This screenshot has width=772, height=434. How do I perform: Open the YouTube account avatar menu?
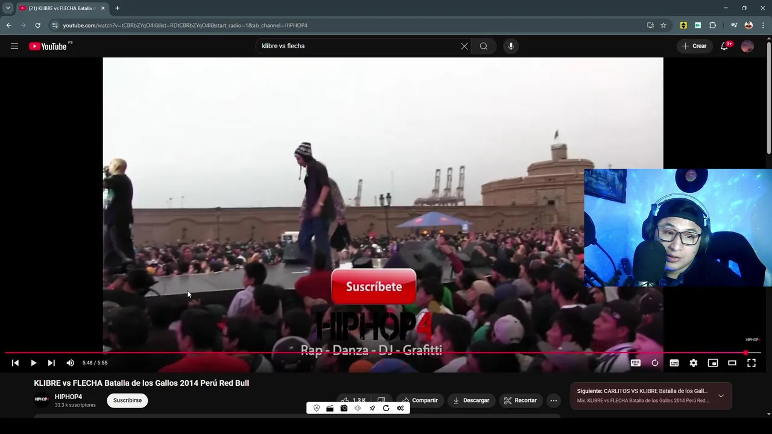pyautogui.click(x=747, y=46)
